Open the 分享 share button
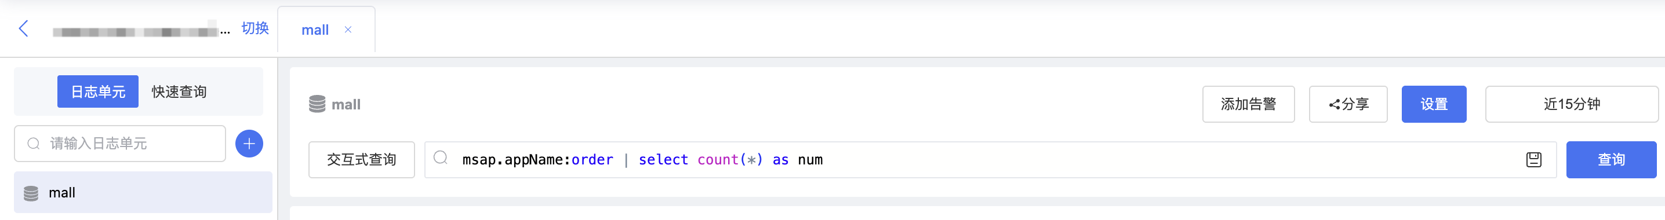The width and height of the screenshot is (1665, 220). 1348,104
